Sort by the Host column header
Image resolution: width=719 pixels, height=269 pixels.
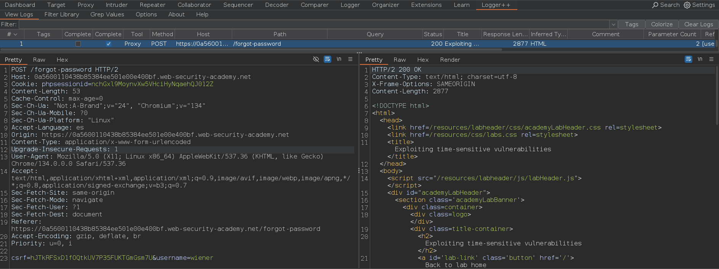(203, 34)
